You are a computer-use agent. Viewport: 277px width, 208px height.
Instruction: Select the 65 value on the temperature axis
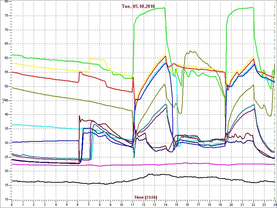pos(6,44)
